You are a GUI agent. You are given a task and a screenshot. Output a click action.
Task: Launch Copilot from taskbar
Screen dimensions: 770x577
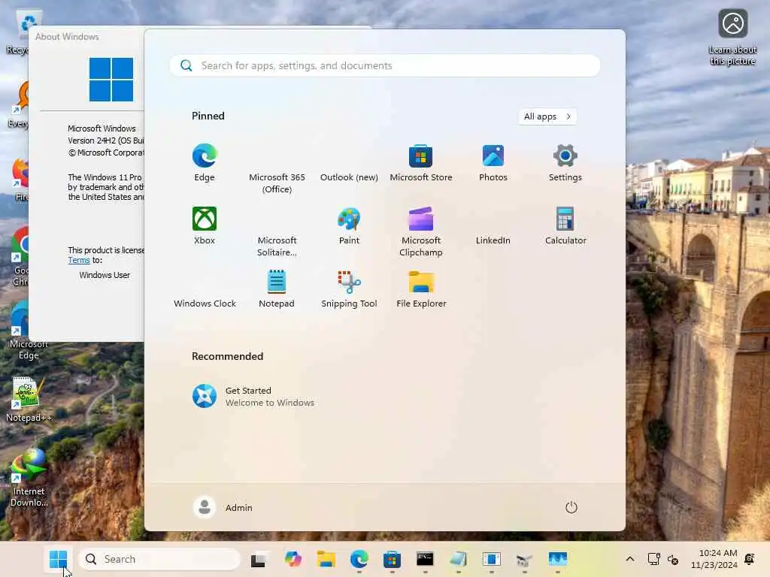[x=293, y=559]
